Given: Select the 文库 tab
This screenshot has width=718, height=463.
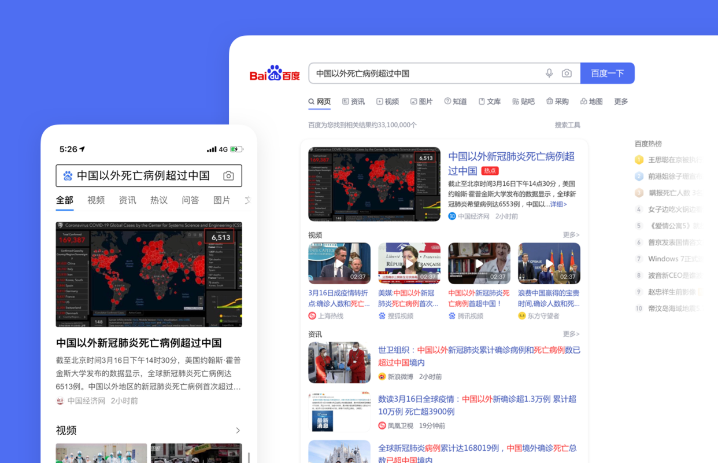Looking at the screenshot, I should (x=489, y=101).
